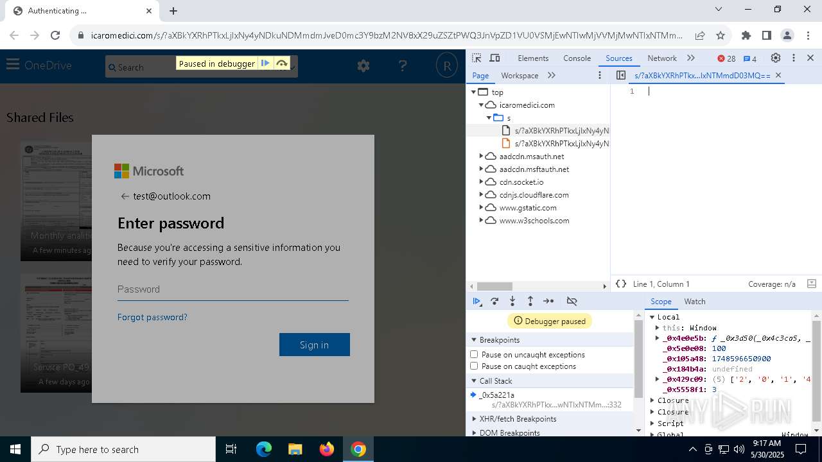Image resolution: width=822 pixels, height=462 pixels.
Task: Resume script execution in debugger toolbar
Action: pyautogui.click(x=477, y=301)
